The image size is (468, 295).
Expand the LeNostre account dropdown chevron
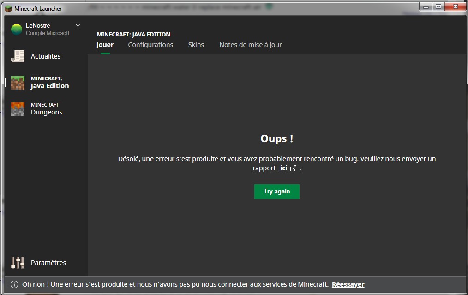tap(78, 25)
